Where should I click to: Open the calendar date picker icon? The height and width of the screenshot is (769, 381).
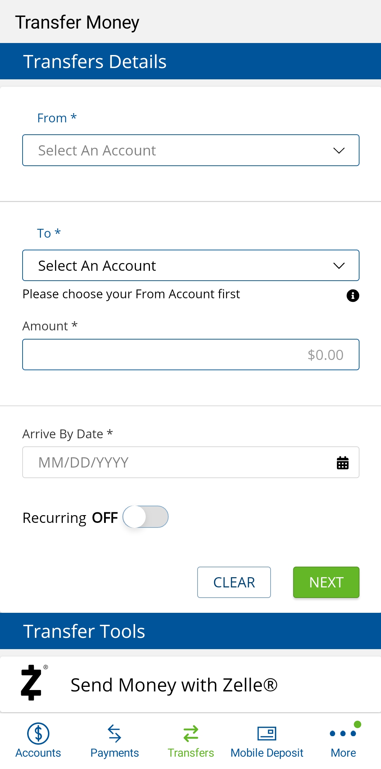coord(343,463)
